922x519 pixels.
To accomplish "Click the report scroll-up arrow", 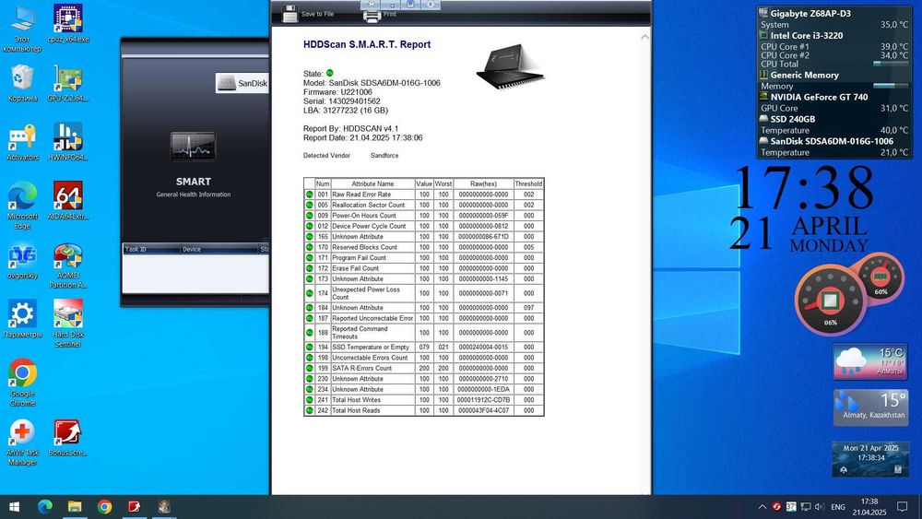I will click(645, 37).
